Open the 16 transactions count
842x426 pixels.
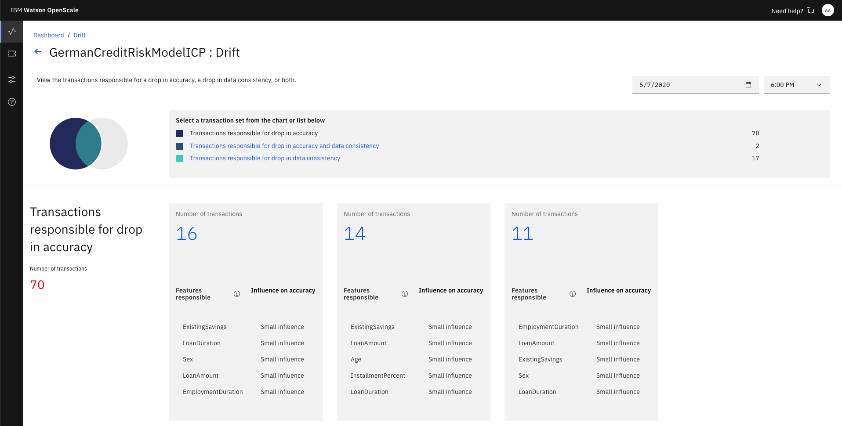coord(187,234)
